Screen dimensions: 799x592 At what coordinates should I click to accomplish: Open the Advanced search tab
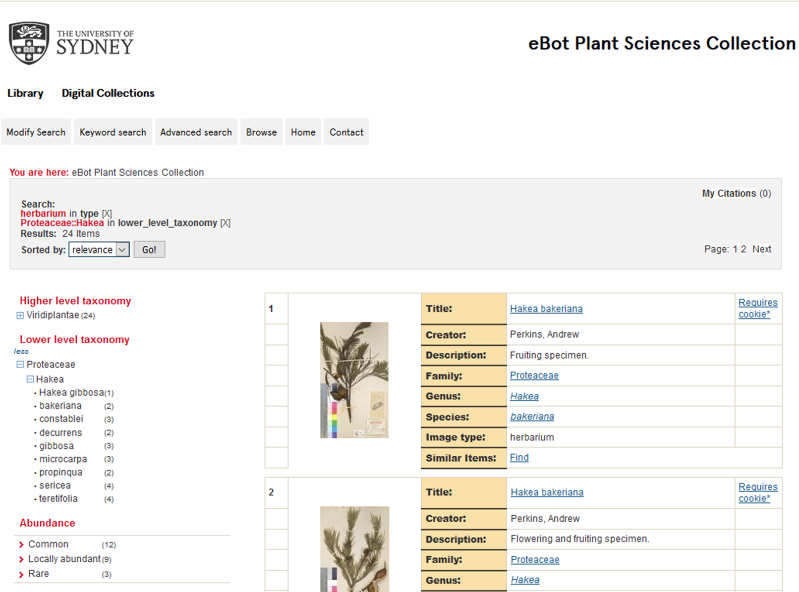pos(196,132)
